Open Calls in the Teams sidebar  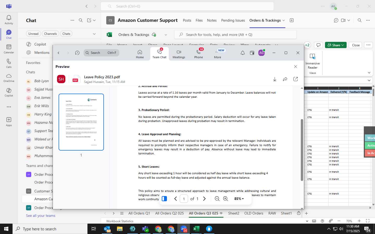click(x=9, y=63)
